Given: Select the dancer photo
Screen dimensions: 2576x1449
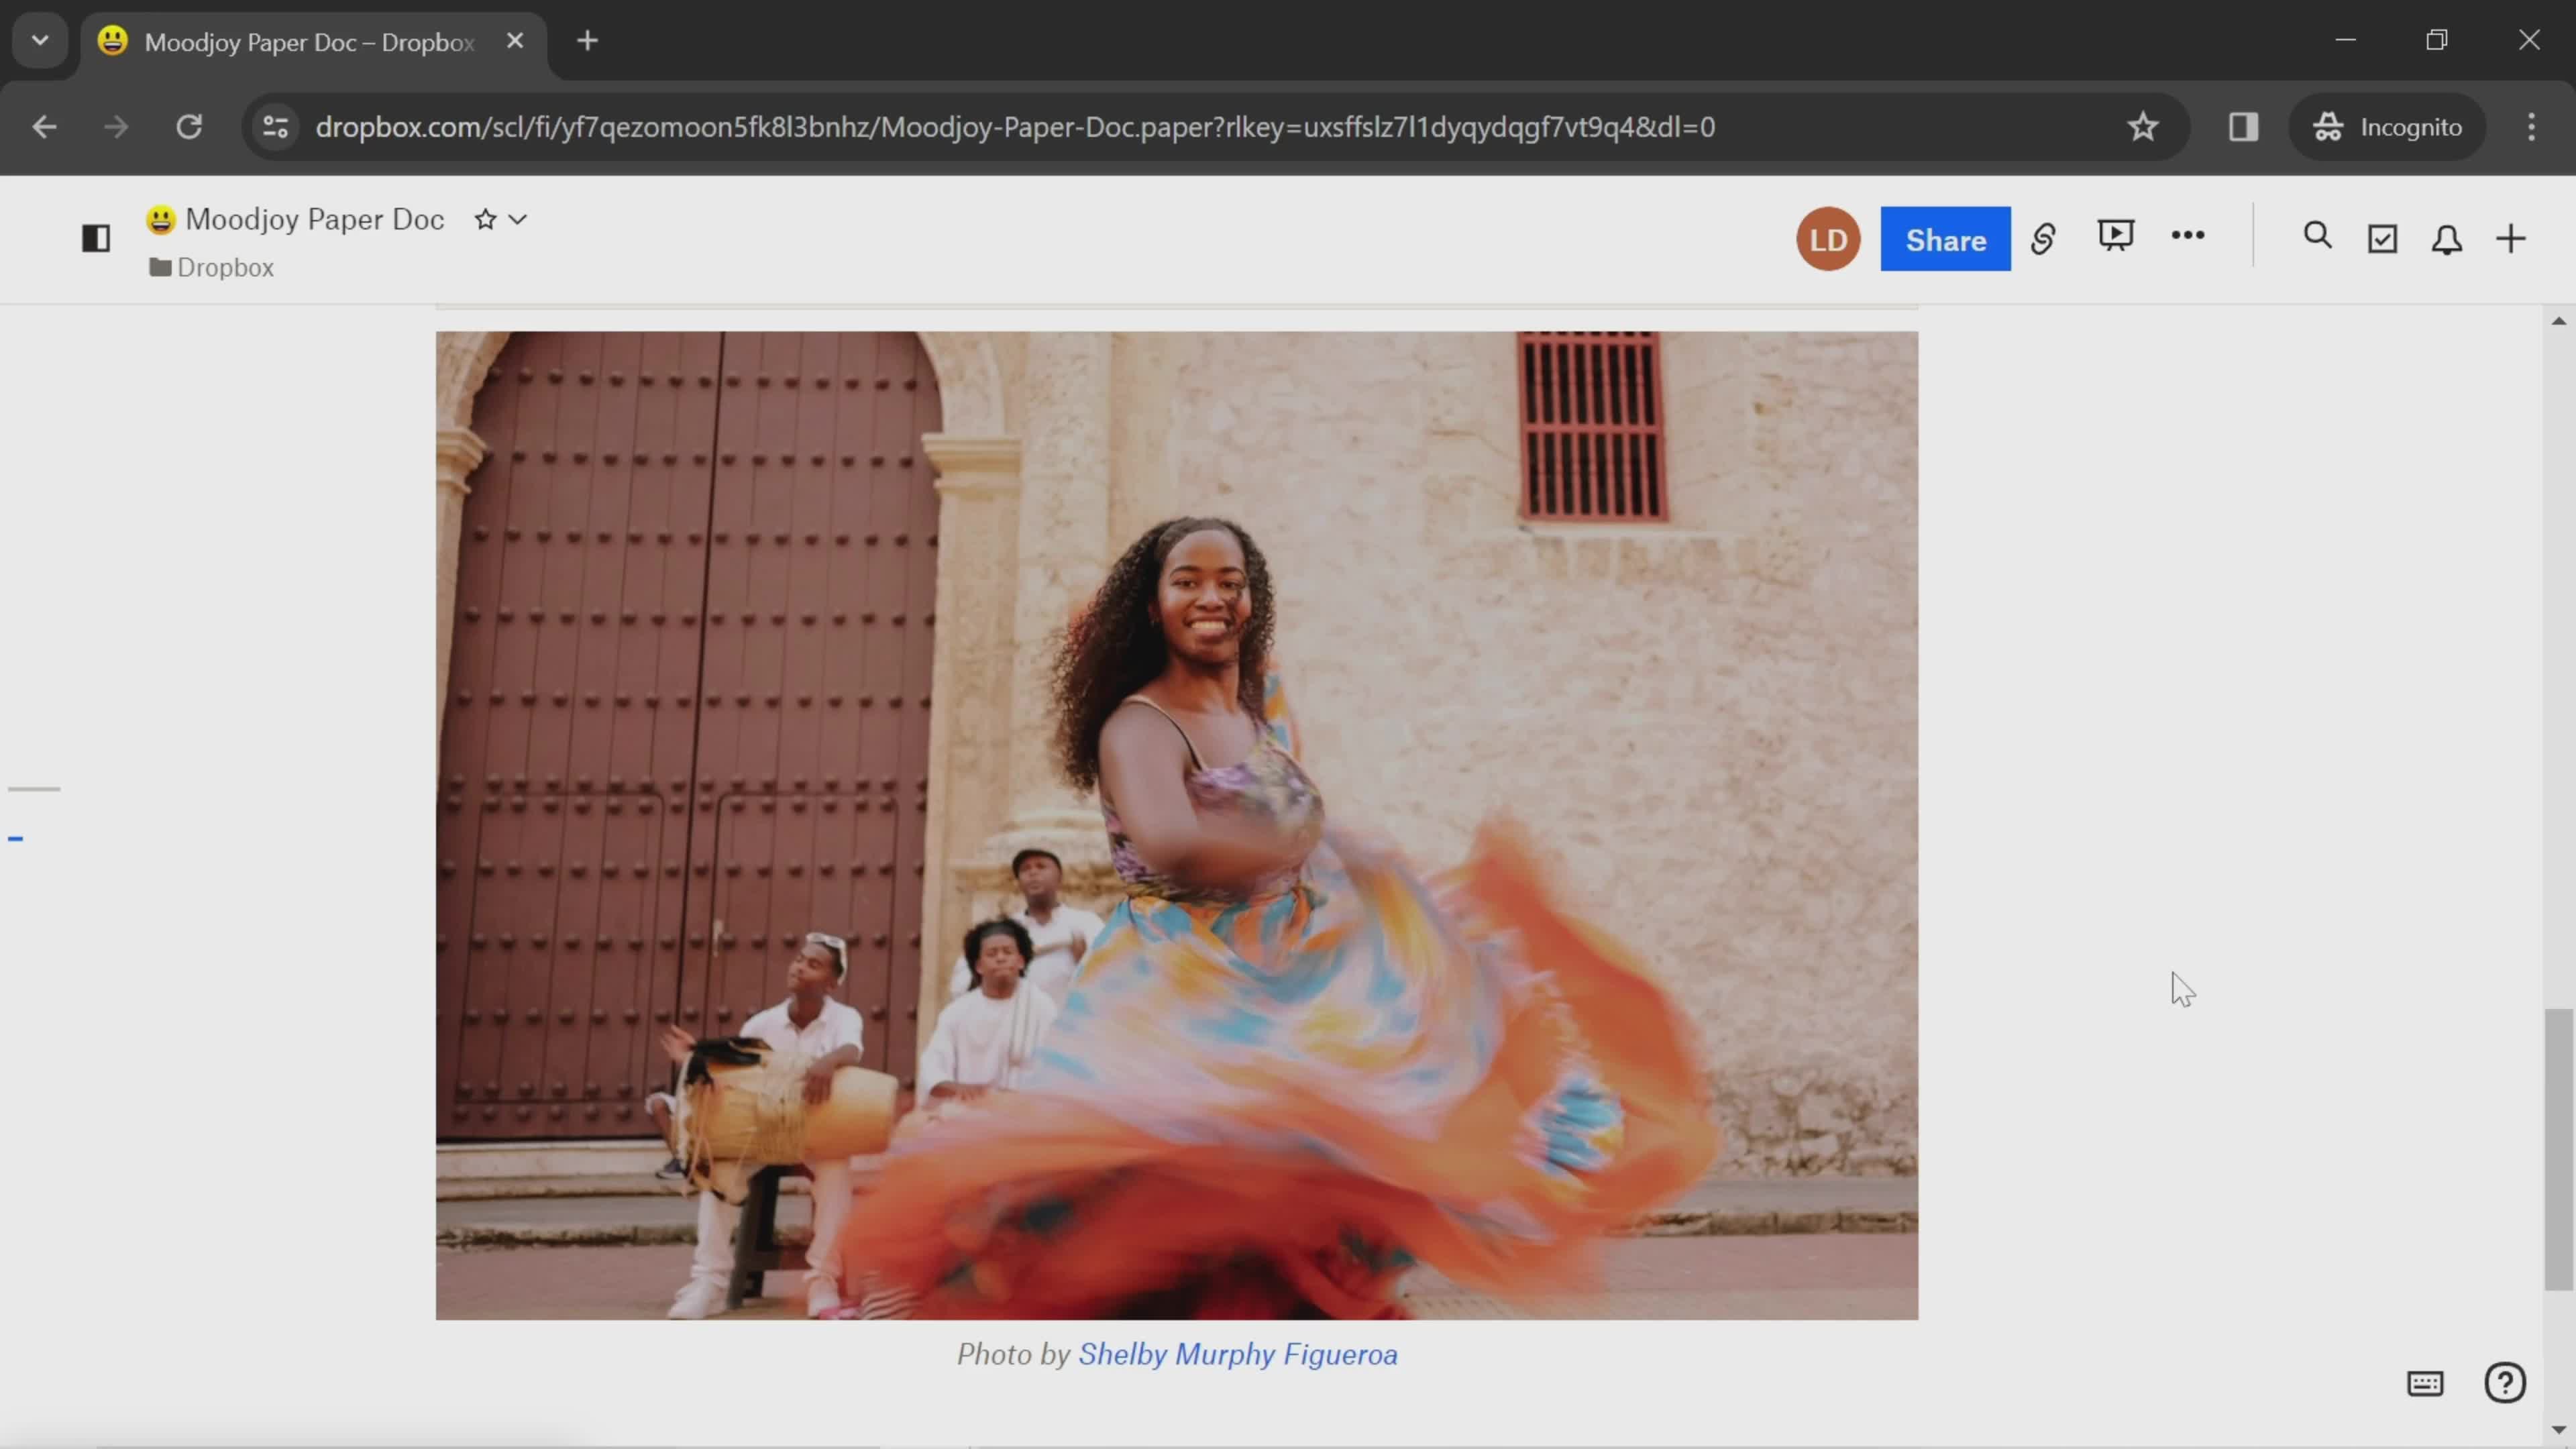Looking at the screenshot, I should [1177, 825].
